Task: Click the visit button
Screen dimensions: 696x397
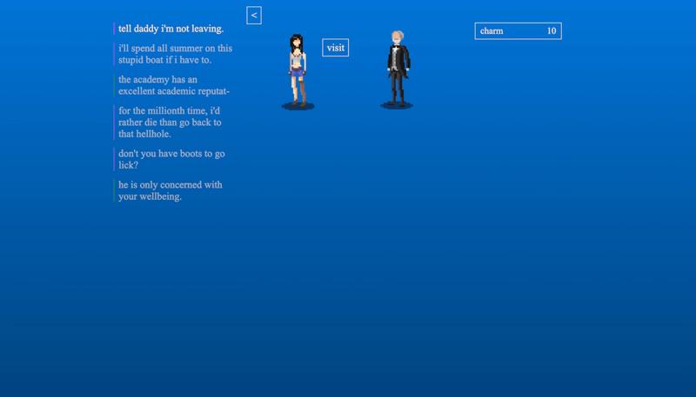Action: coord(336,48)
